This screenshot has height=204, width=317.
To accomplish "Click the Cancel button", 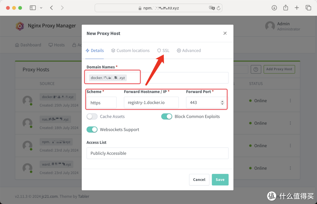I will pyautogui.click(x=199, y=180).
